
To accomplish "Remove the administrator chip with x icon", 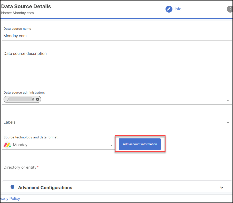I will (x=37, y=99).
